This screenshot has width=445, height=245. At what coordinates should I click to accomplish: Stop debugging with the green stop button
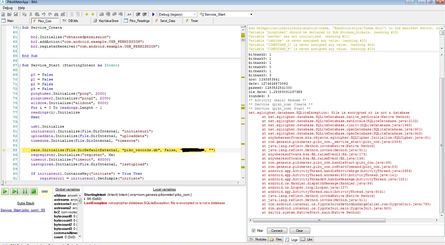[34, 191]
